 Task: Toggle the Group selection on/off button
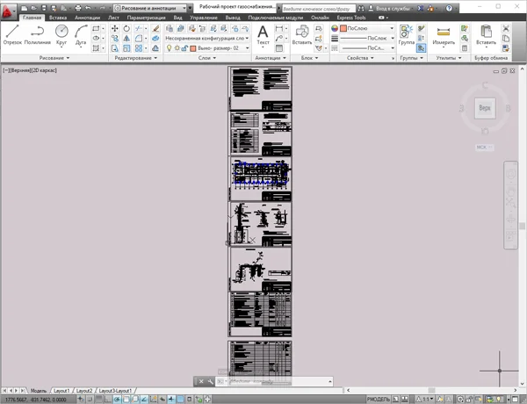click(x=421, y=48)
